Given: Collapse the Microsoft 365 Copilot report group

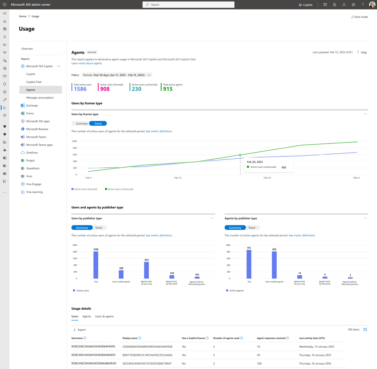Looking at the screenshot, I should click(58, 66).
